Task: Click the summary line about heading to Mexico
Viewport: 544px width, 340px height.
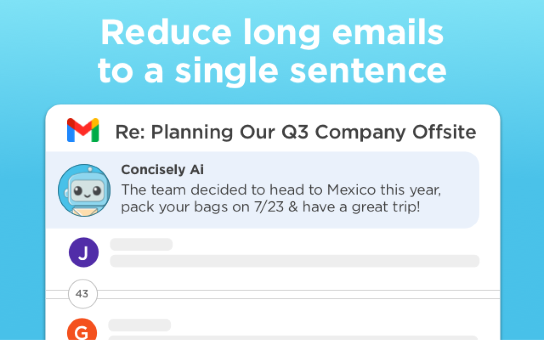Action: pyautogui.click(x=281, y=190)
